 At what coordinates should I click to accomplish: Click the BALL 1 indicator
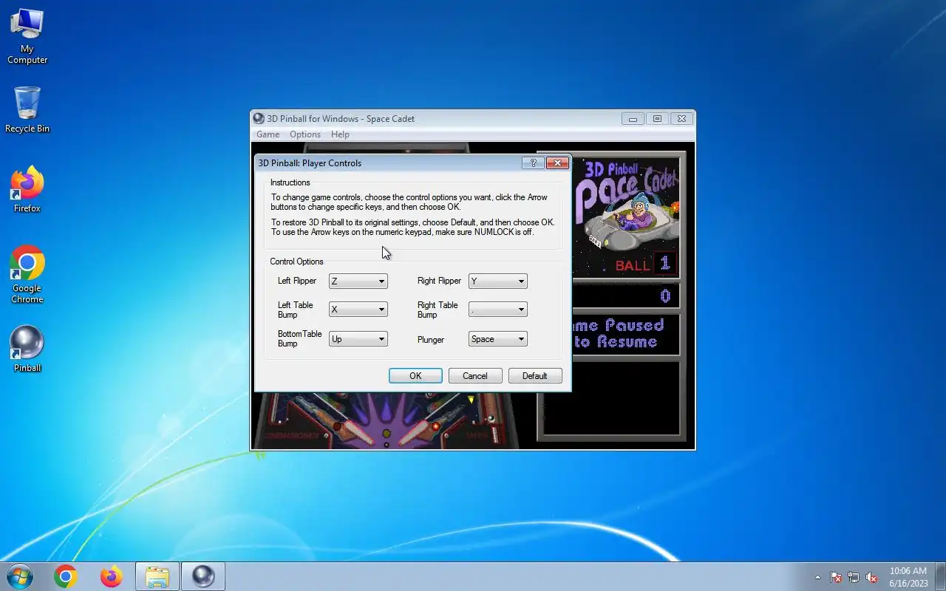tap(644, 264)
